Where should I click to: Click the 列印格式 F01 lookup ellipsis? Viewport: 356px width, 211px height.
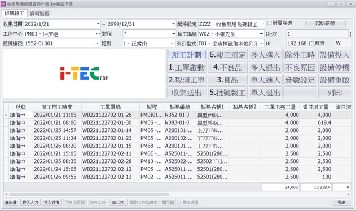tap(262, 43)
